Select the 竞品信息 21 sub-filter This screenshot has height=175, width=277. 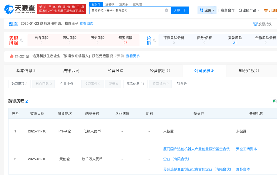(135, 84)
